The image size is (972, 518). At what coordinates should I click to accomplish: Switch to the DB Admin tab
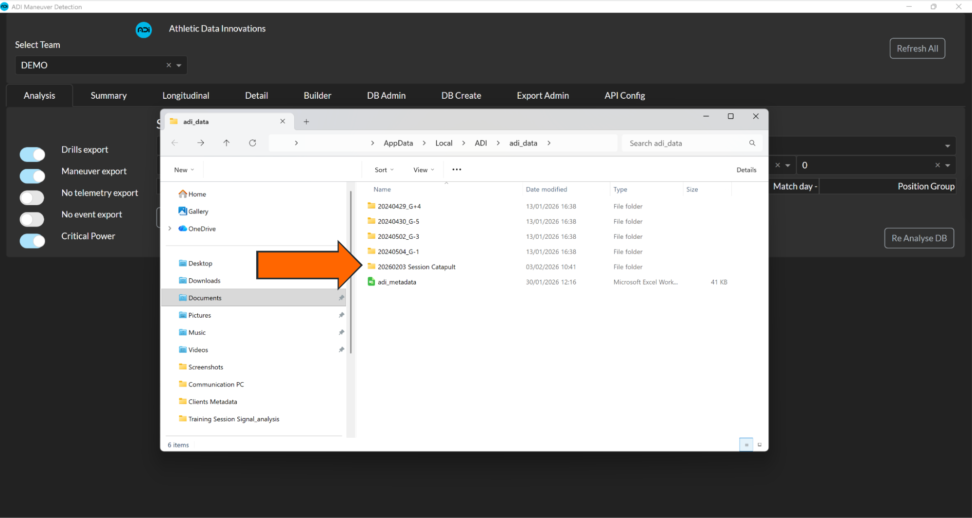pos(386,95)
